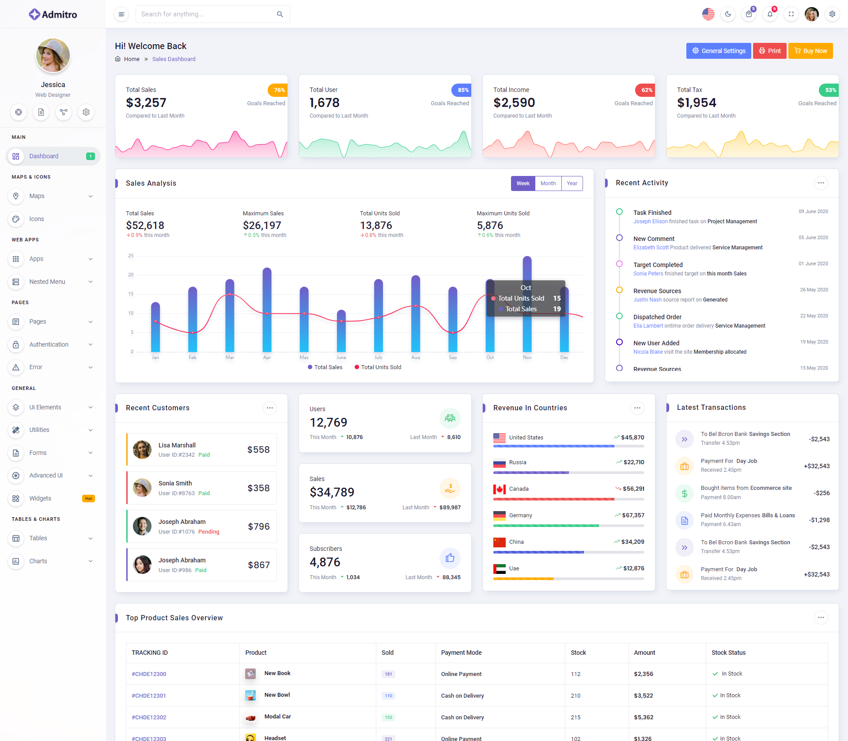Viewport: 848px width, 741px height.
Task: Open the US flag language selector
Action: click(x=708, y=14)
